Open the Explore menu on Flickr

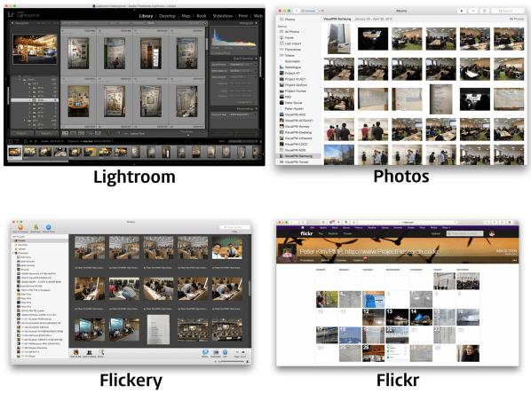pyautogui.click(x=333, y=233)
